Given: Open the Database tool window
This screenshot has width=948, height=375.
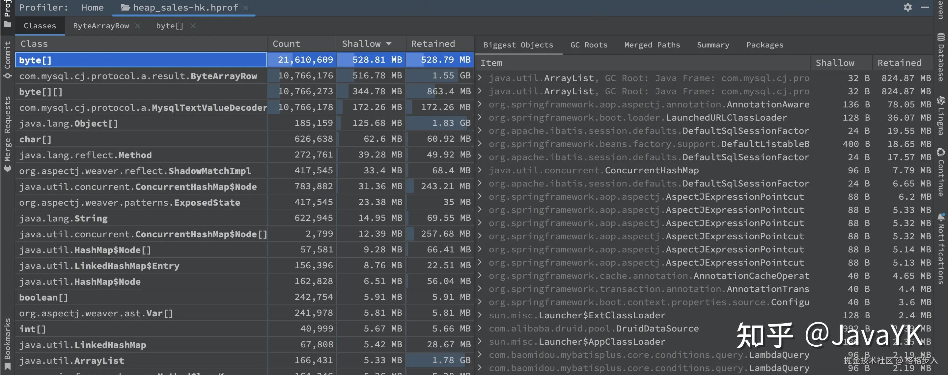Looking at the screenshot, I should tap(941, 57).
